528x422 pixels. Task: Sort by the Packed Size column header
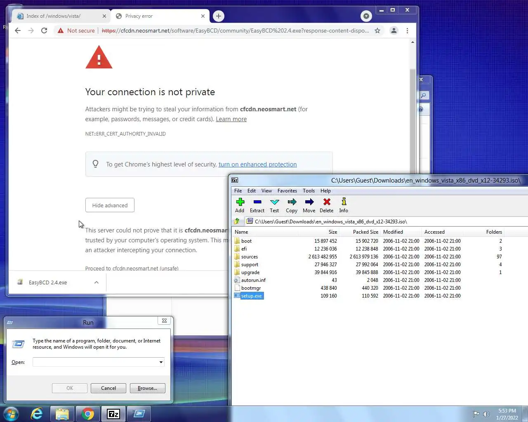[x=360, y=232]
